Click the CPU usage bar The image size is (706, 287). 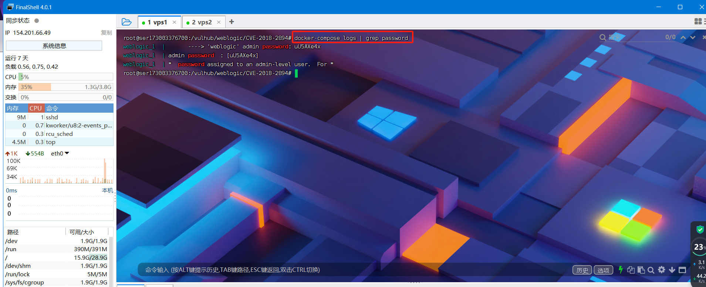66,77
